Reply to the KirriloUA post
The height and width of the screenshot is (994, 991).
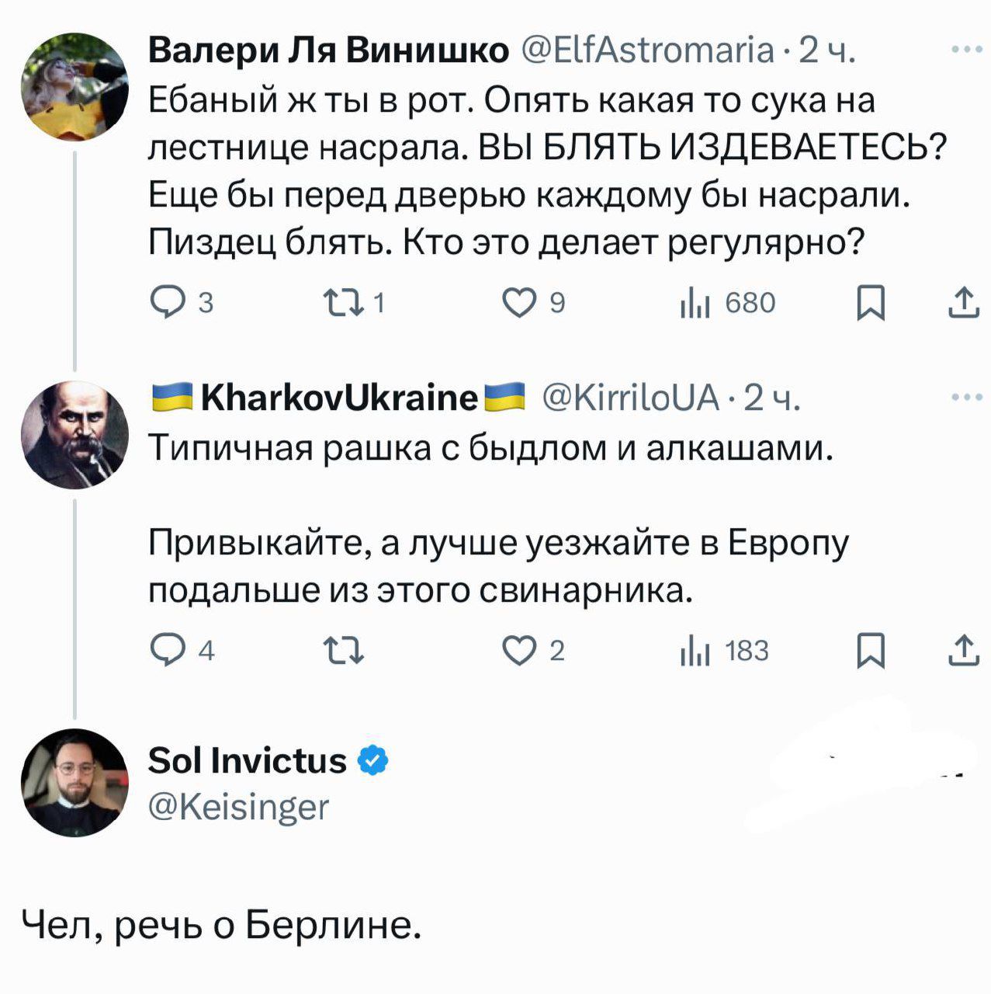(165, 650)
